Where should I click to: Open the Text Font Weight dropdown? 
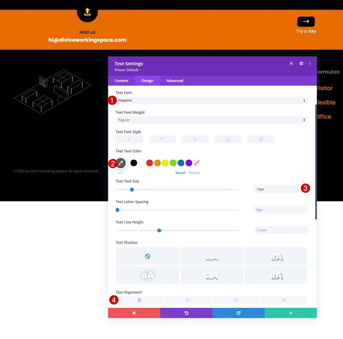tap(212, 120)
